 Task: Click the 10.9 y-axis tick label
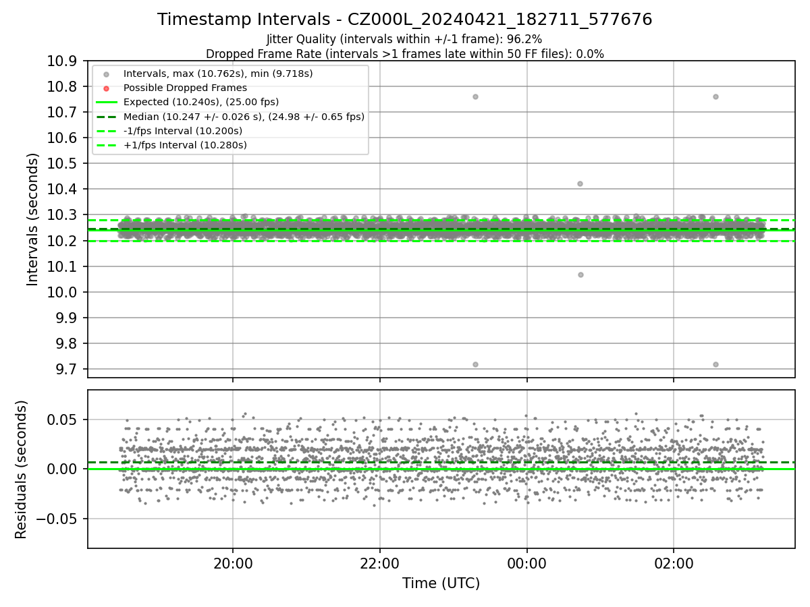63,61
